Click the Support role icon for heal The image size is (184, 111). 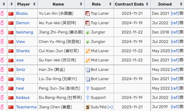(x=88, y=88)
